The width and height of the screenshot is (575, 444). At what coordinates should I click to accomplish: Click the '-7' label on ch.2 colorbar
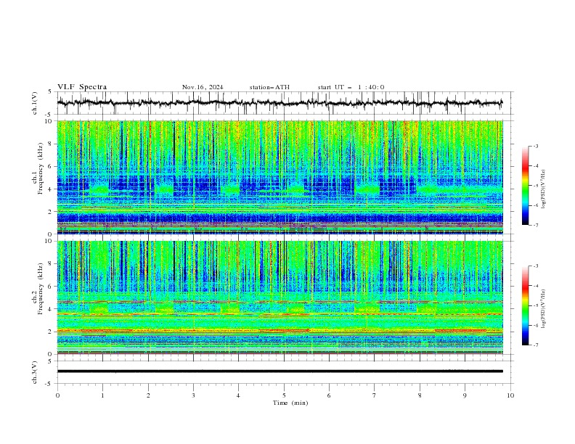pyautogui.click(x=535, y=345)
